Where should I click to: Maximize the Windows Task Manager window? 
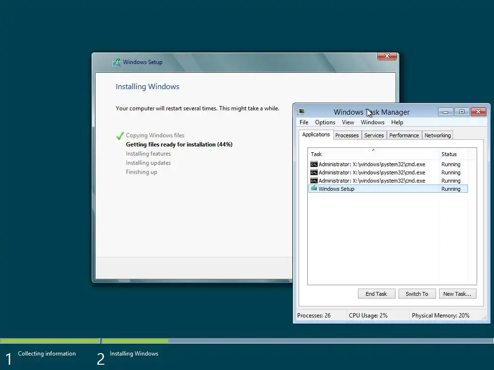point(462,112)
